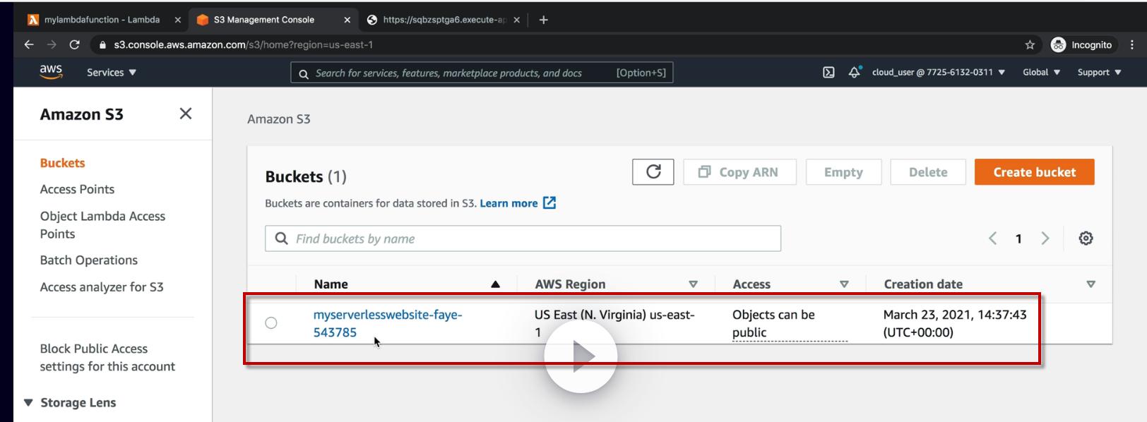Click the AWS logo home icon
Viewport: 1147px width, 422px height.
pos(51,72)
